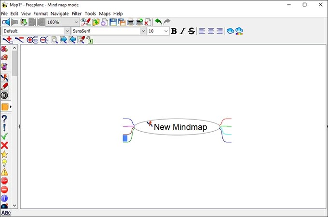Viewport: 328px width, 217px height.
Task: Open the File menu
Action: [x=4, y=14]
